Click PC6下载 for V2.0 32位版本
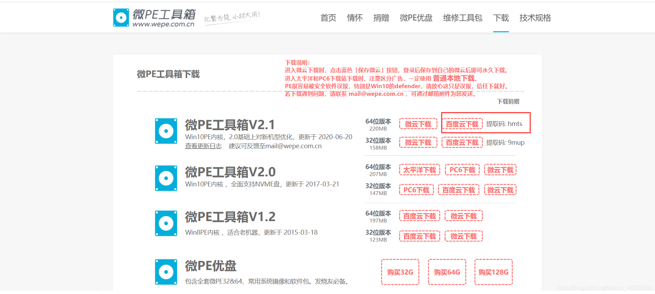655x294 pixels. (x=416, y=190)
